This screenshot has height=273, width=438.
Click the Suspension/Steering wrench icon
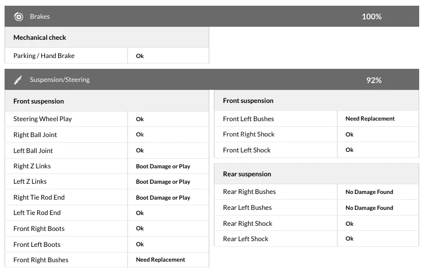click(x=19, y=80)
